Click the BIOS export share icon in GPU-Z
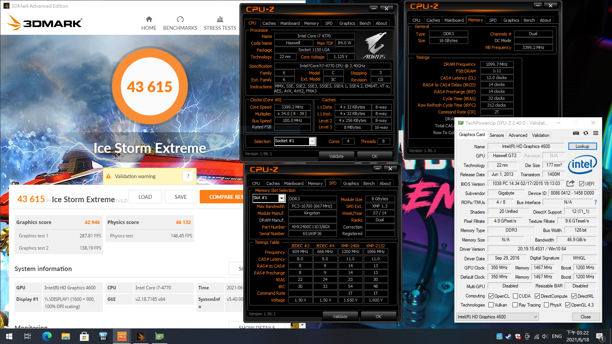 click(x=570, y=183)
